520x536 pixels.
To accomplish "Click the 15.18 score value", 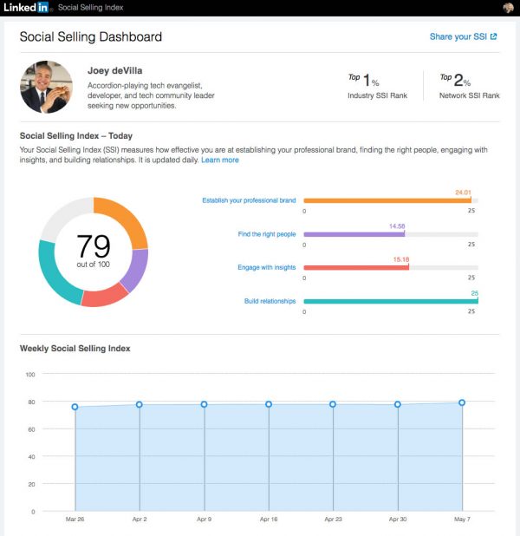I will tap(401, 259).
